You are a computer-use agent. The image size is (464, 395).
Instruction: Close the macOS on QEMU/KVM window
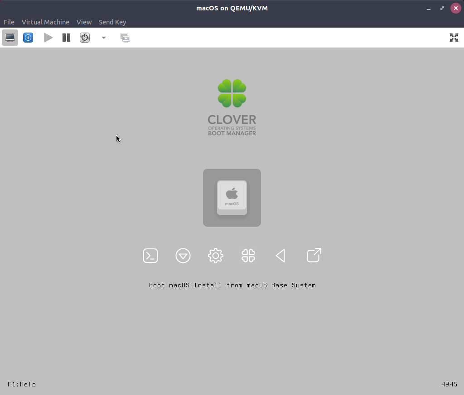click(456, 8)
